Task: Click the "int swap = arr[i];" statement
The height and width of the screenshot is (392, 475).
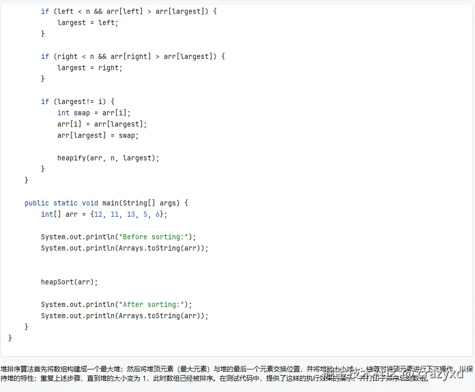Action: coord(94,113)
